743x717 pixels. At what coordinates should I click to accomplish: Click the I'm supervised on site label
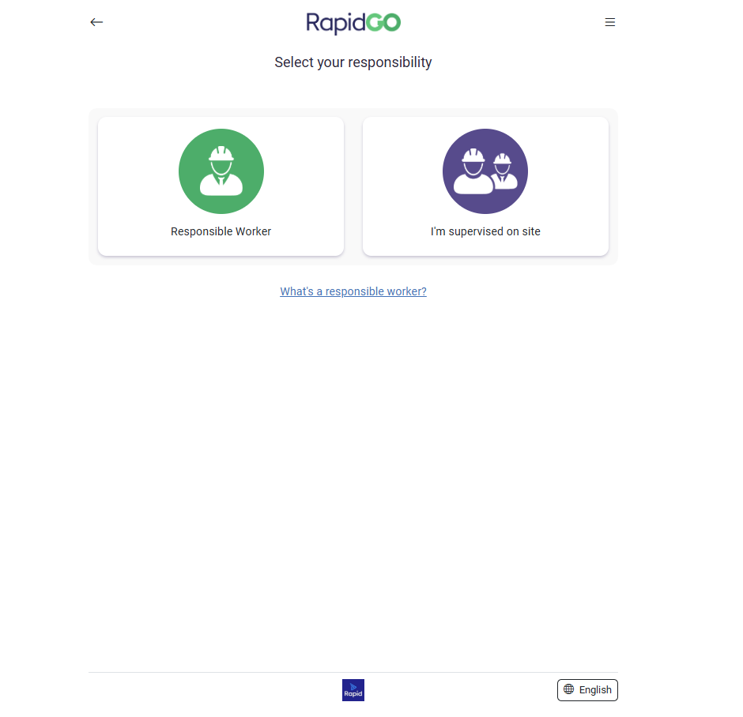click(485, 231)
